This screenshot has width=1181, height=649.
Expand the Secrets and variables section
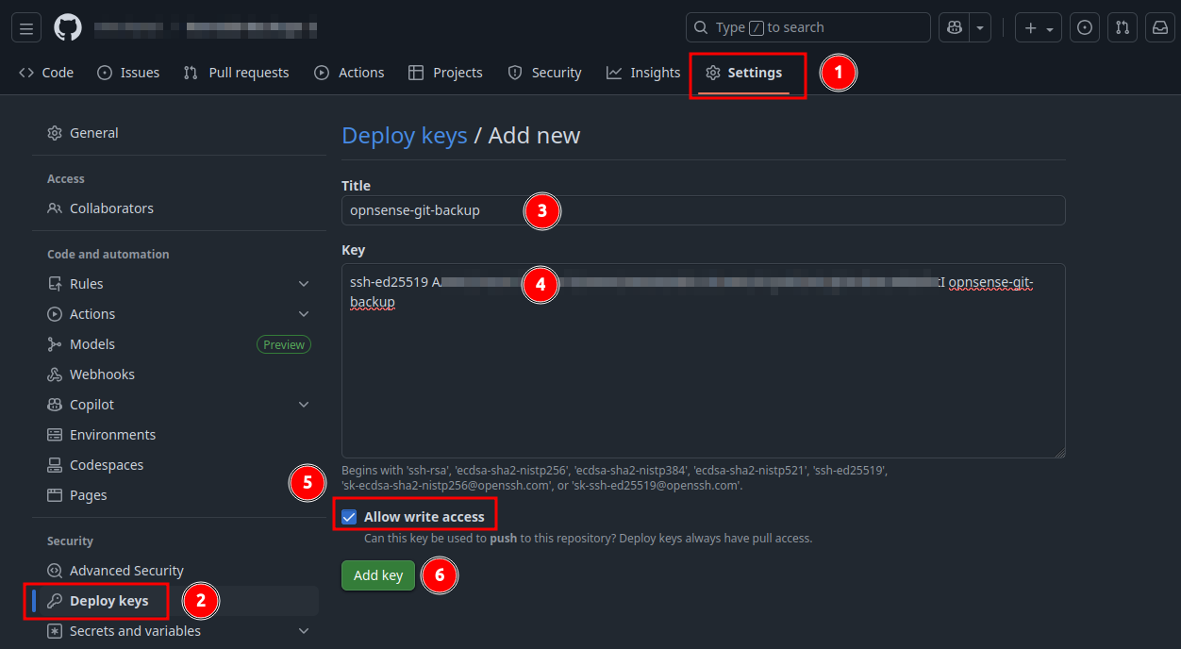tap(304, 630)
